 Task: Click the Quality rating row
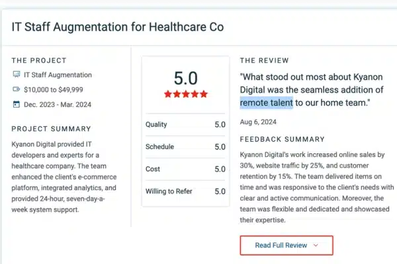coord(185,125)
